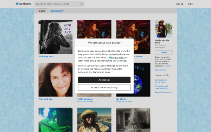
Task: Open the Wait and See album cover
Action: click(x=56, y=80)
